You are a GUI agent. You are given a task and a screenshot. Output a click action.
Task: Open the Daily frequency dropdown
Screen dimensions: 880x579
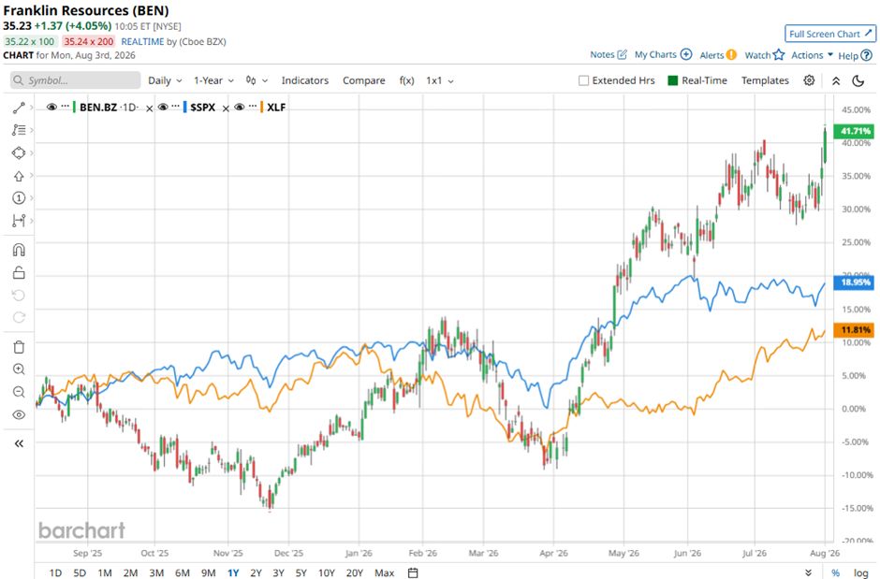[165, 80]
